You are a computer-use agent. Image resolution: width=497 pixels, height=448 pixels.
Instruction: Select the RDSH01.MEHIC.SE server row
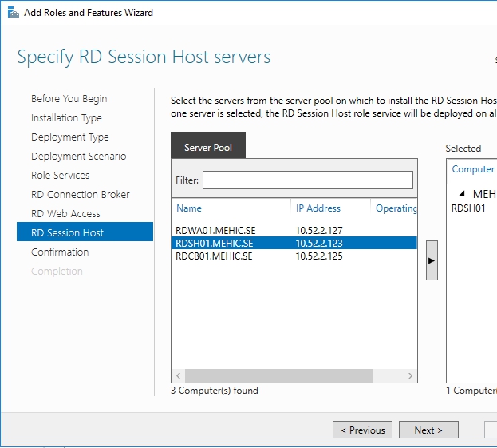point(214,244)
